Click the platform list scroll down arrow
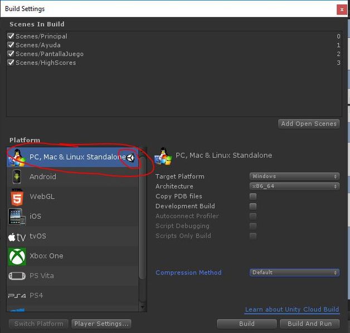Viewport: 350px width, 333px height. coord(143,307)
